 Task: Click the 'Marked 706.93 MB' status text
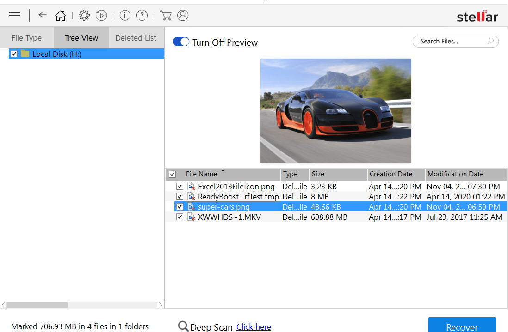[80, 326]
